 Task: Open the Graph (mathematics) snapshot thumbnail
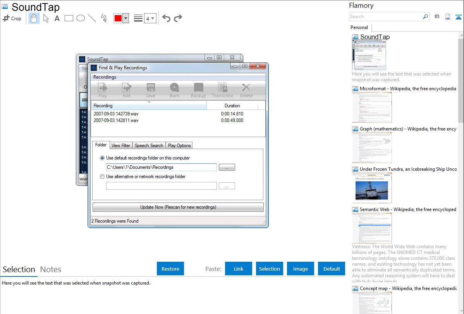click(x=372, y=148)
